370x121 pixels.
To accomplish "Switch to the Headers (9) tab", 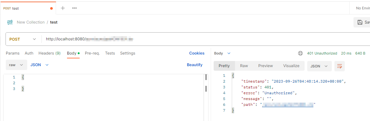I will 50,53.
